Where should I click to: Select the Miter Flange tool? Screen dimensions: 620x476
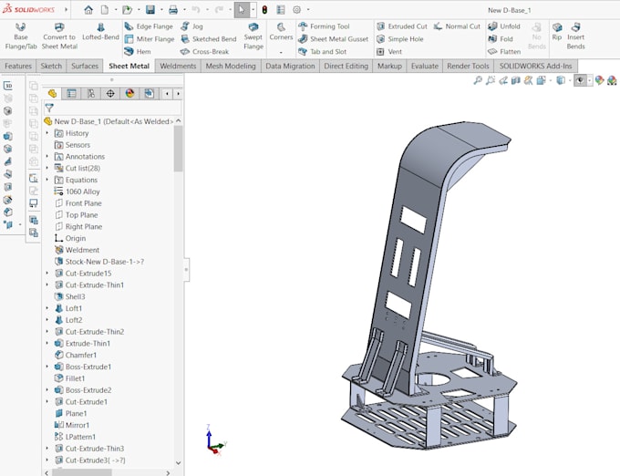click(149, 39)
